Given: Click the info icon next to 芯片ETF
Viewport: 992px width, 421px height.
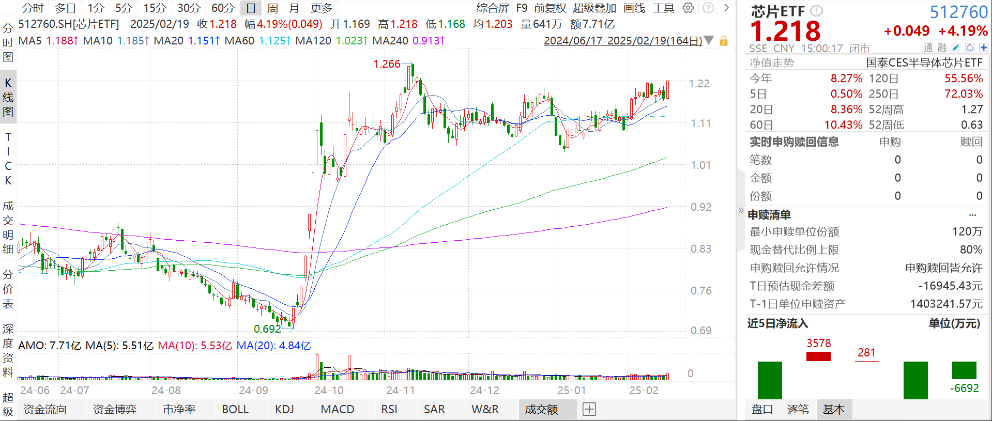Looking at the screenshot, I should coord(816,11).
